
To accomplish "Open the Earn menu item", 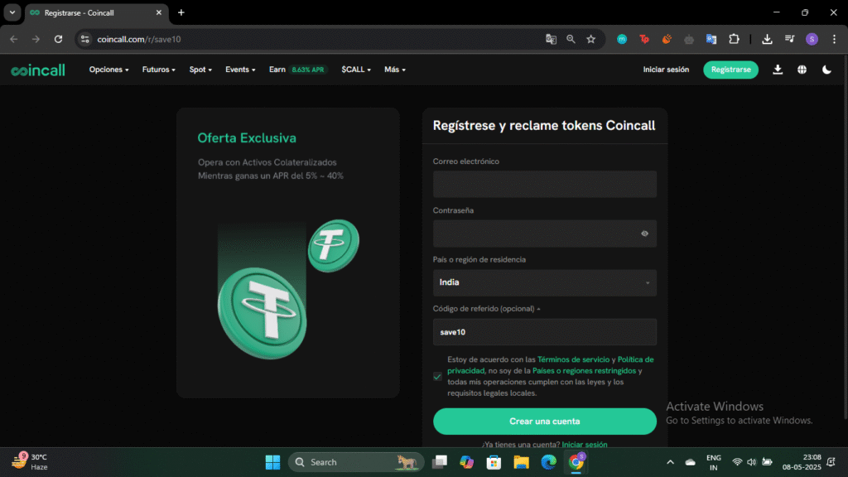I will pyautogui.click(x=277, y=70).
